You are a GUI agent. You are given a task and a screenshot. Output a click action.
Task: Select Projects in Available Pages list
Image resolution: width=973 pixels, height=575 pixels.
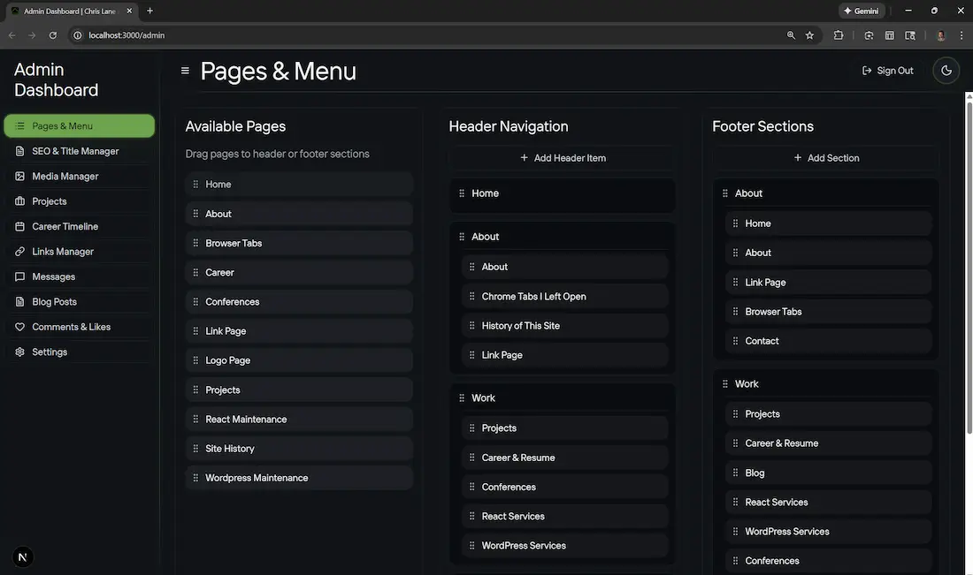click(x=299, y=390)
